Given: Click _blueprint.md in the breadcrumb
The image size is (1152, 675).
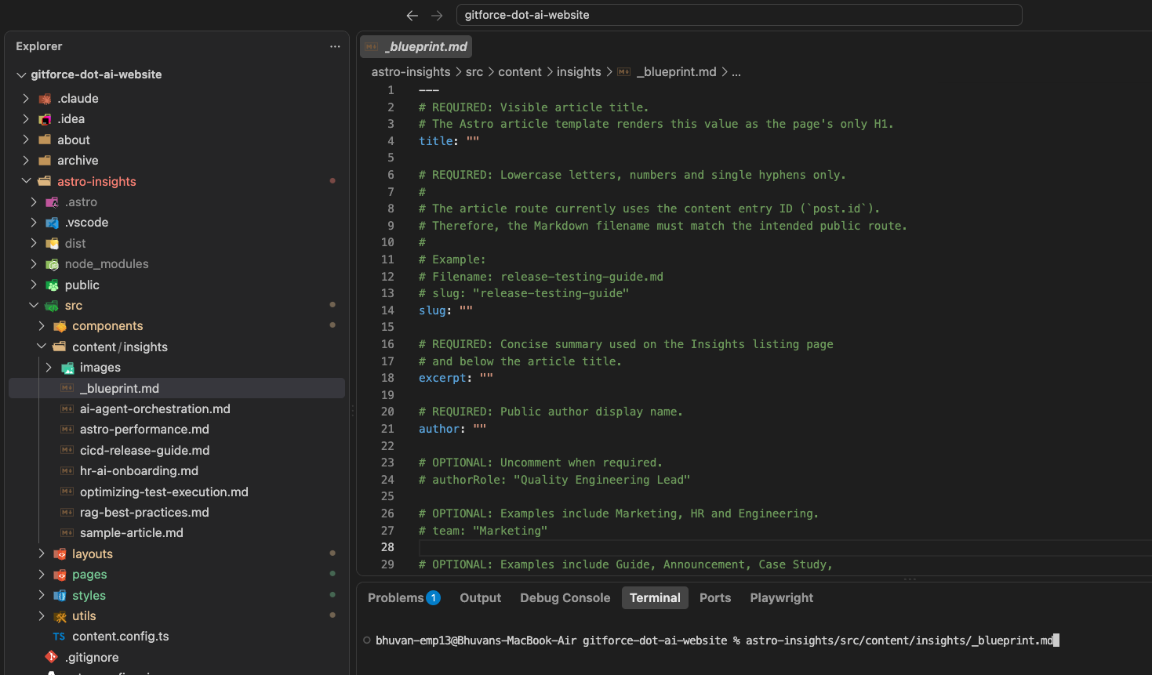Looking at the screenshot, I should coord(677,72).
